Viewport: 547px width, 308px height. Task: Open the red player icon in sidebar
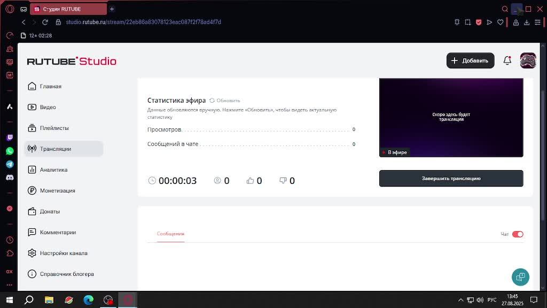(10, 209)
